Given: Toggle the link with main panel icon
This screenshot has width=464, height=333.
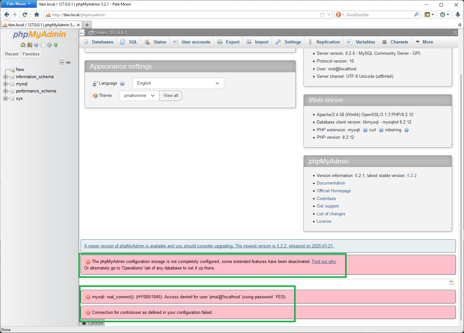Looking at the screenshot, I should point(68,62).
